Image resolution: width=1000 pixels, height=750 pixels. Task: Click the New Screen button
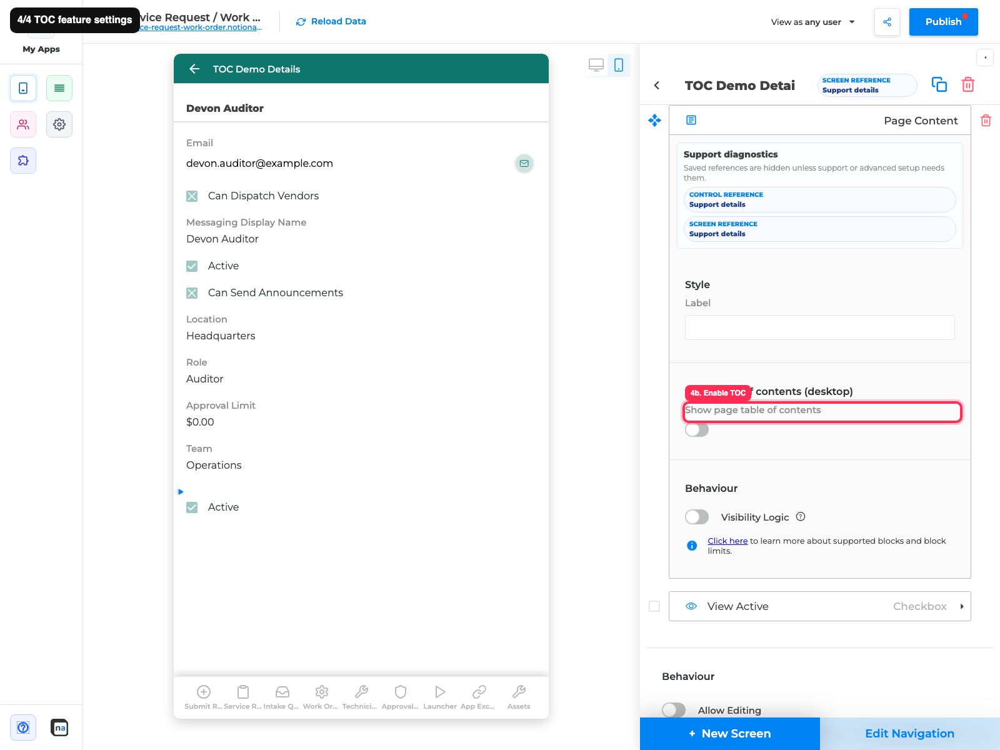click(729, 734)
